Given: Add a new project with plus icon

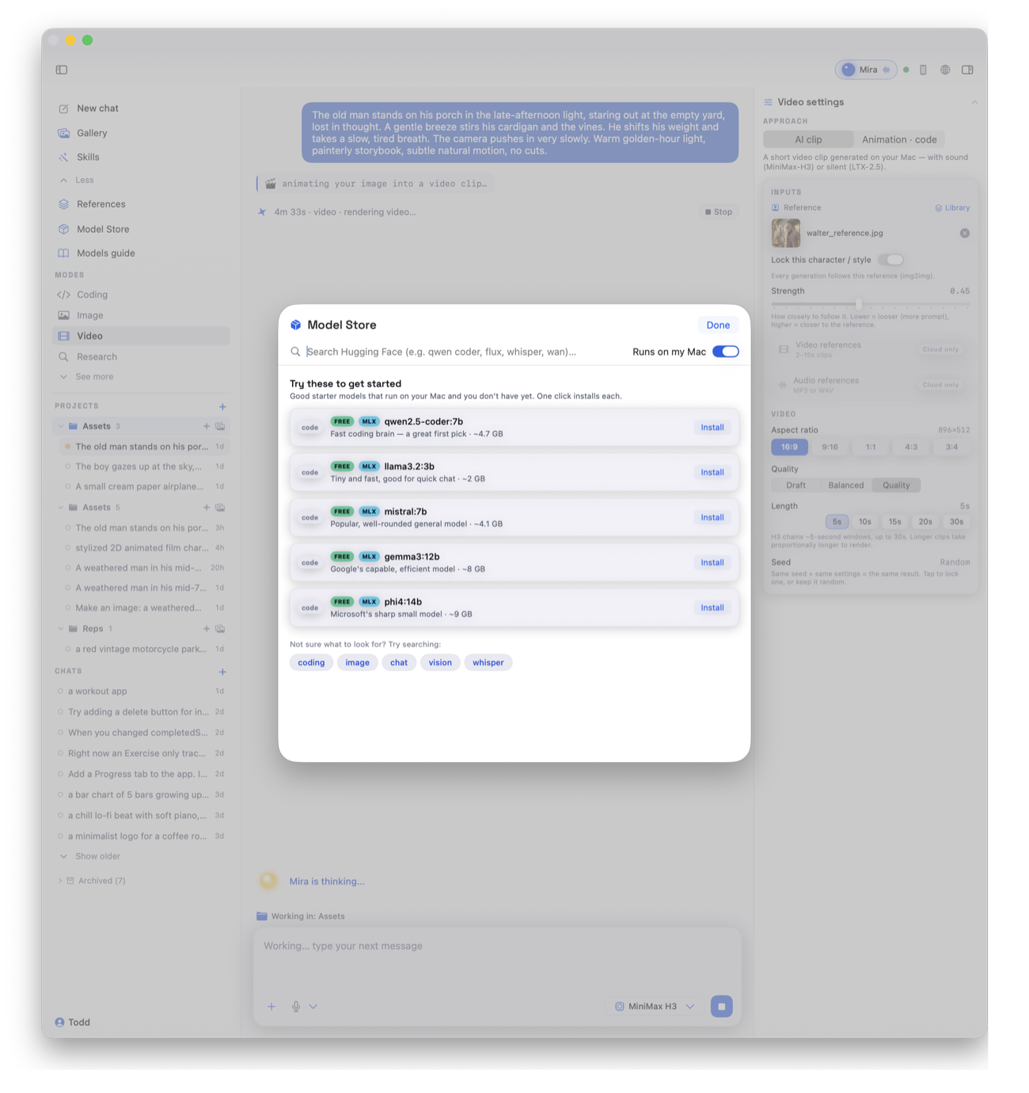Looking at the screenshot, I should point(222,406).
